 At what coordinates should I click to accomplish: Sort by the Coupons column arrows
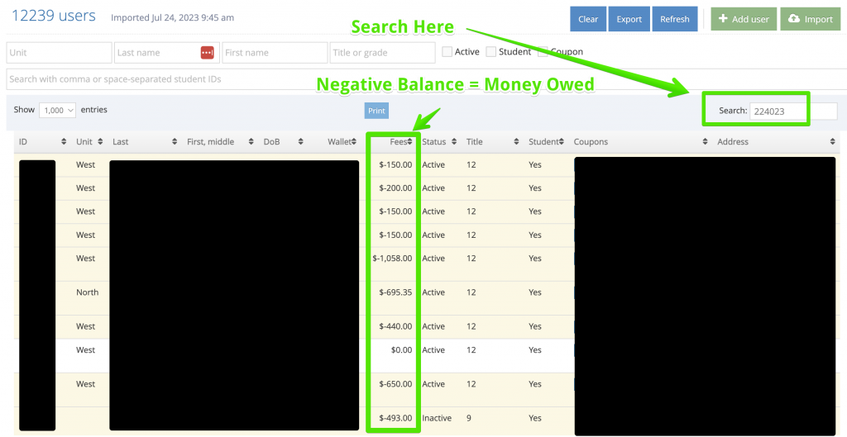click(705, 142)
